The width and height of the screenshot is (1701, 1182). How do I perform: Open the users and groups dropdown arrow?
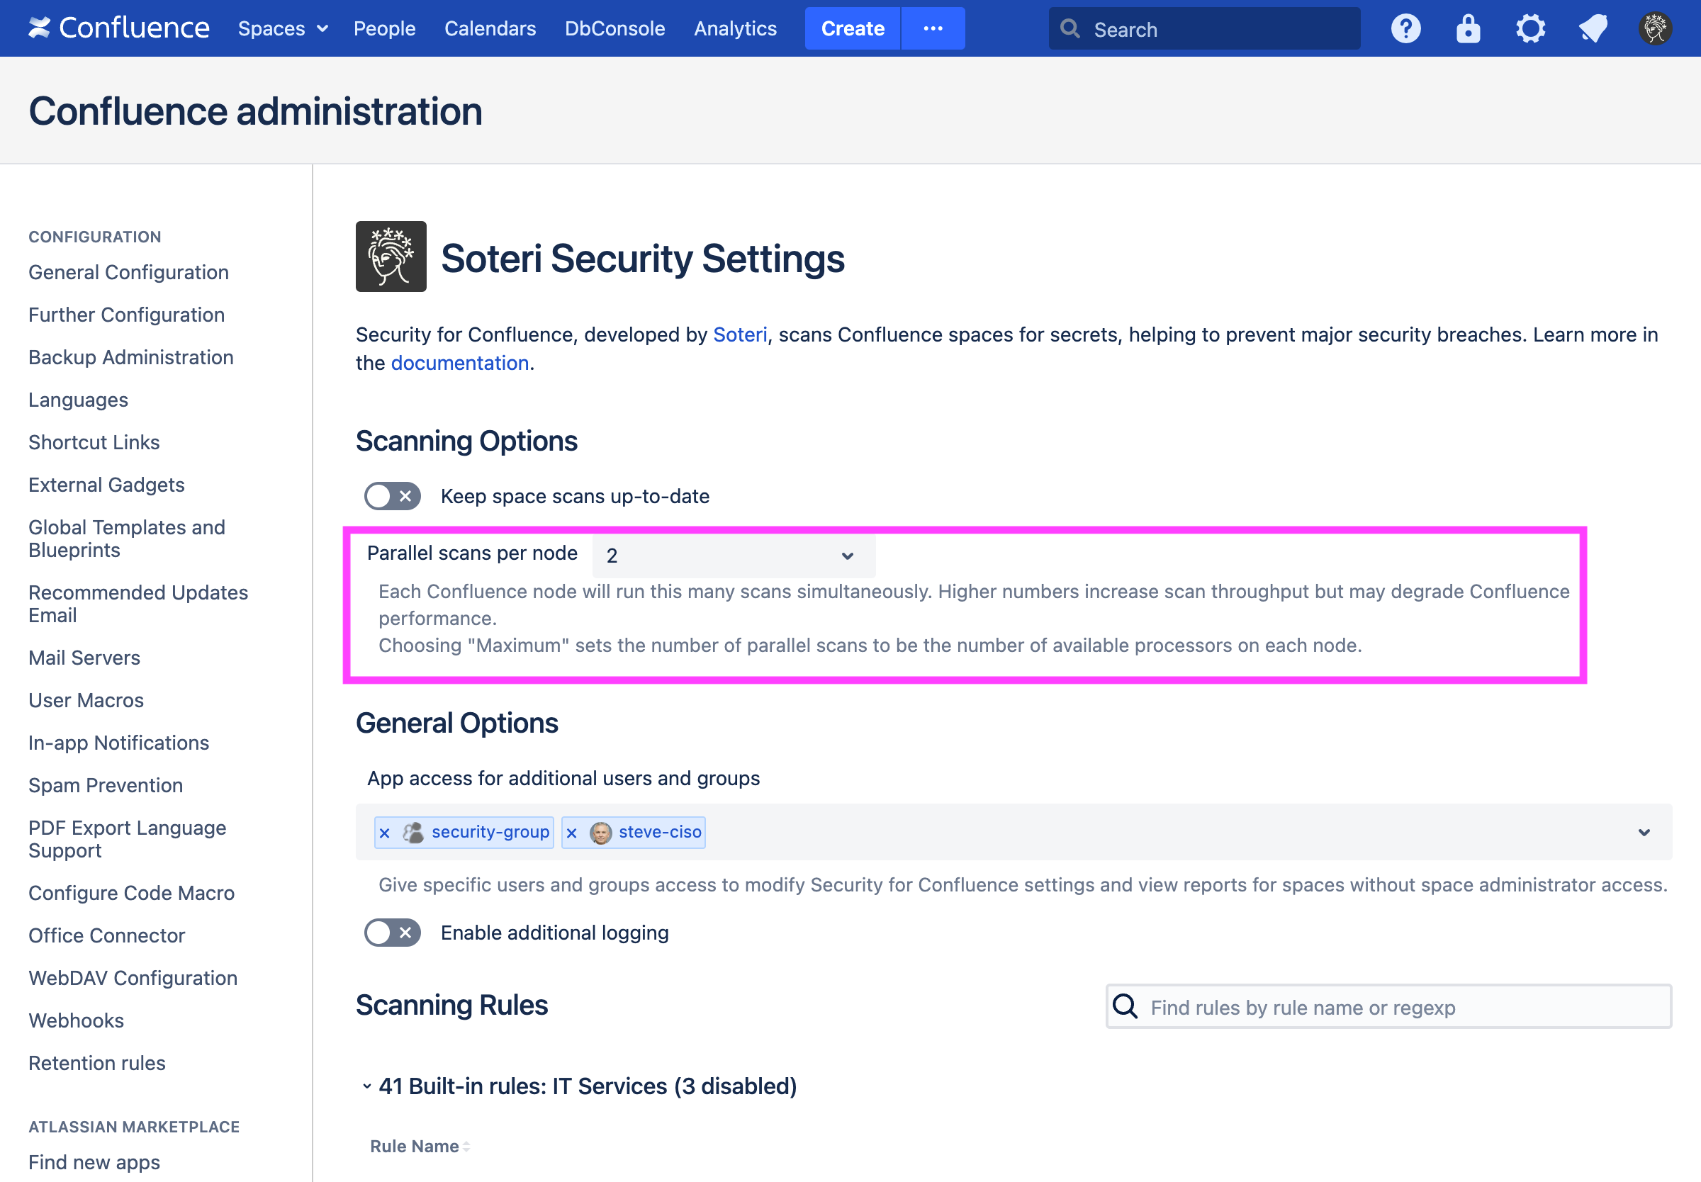click(x=1644, y=833)
